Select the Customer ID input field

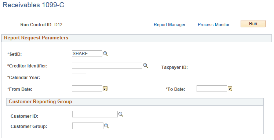(95, 114)
